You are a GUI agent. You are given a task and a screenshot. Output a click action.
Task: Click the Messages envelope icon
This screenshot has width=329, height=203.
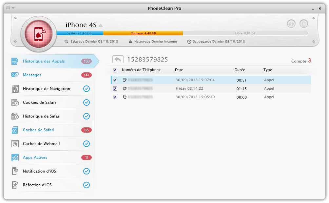coord(15,75)
